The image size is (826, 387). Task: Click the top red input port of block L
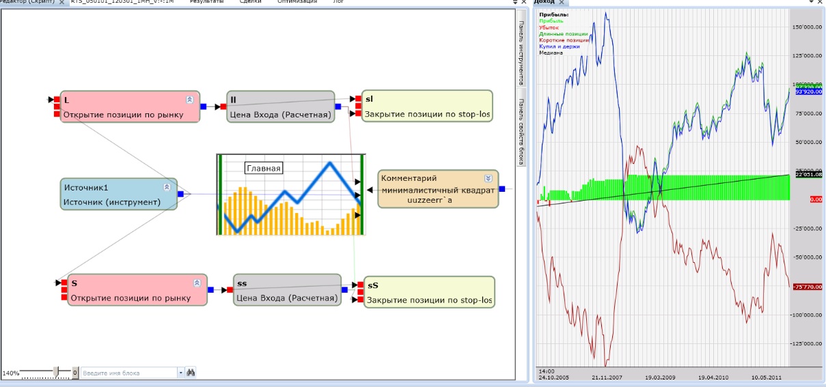click(x=57, y=100)
